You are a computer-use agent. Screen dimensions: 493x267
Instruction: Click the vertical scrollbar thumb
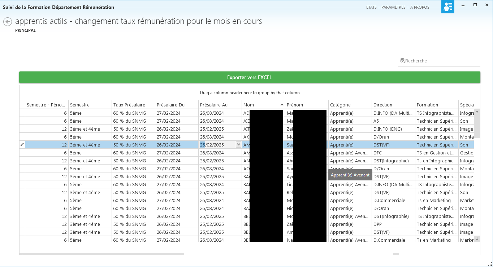477,126
